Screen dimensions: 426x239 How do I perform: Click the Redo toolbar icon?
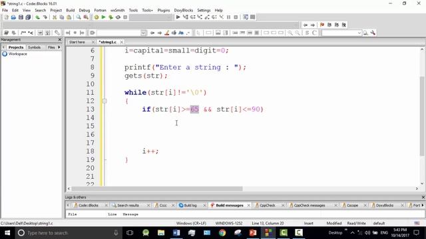(x=45, y=17)
